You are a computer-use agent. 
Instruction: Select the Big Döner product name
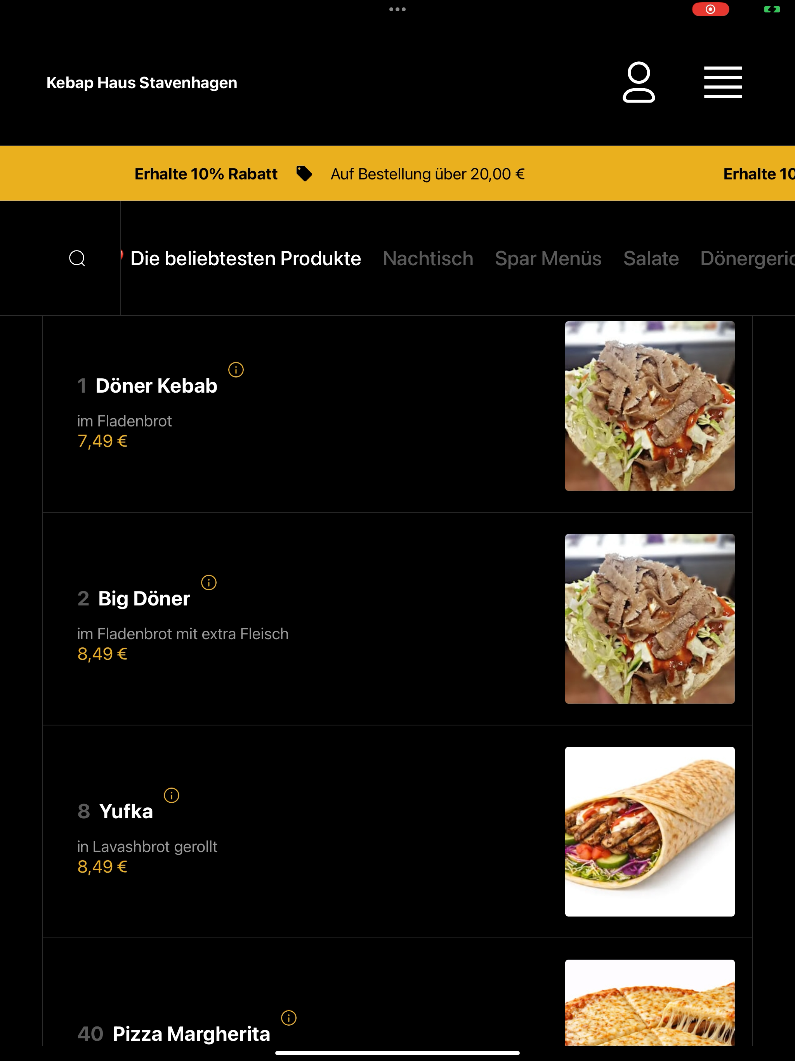pyautogui.click(x=144, y=598)
